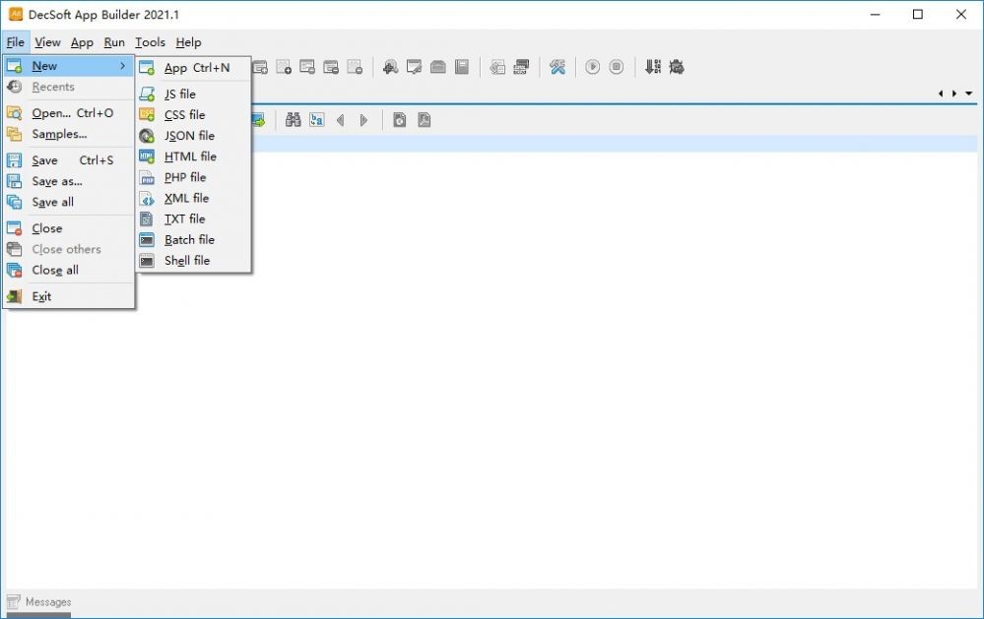Create a new JS file
Screen dimensions: 984x619
tap(193, 94)
